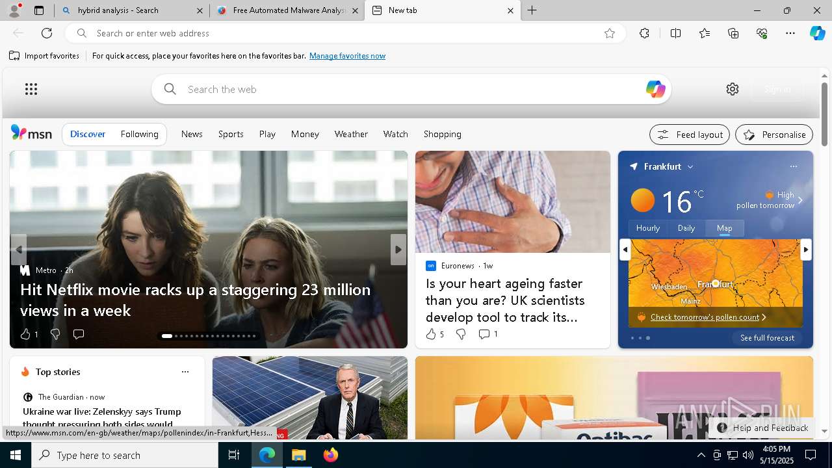The width and height of the screenshot is (832, 468).
Task: Expand the Frankfurt location dropdown
Action: 690,167
